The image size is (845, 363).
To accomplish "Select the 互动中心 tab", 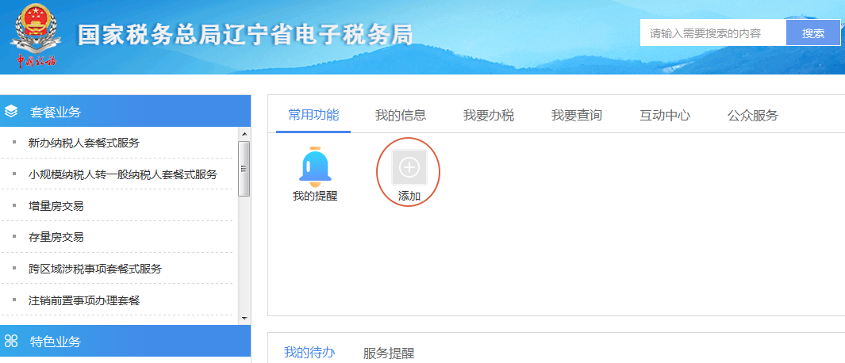I will (664, 115).
